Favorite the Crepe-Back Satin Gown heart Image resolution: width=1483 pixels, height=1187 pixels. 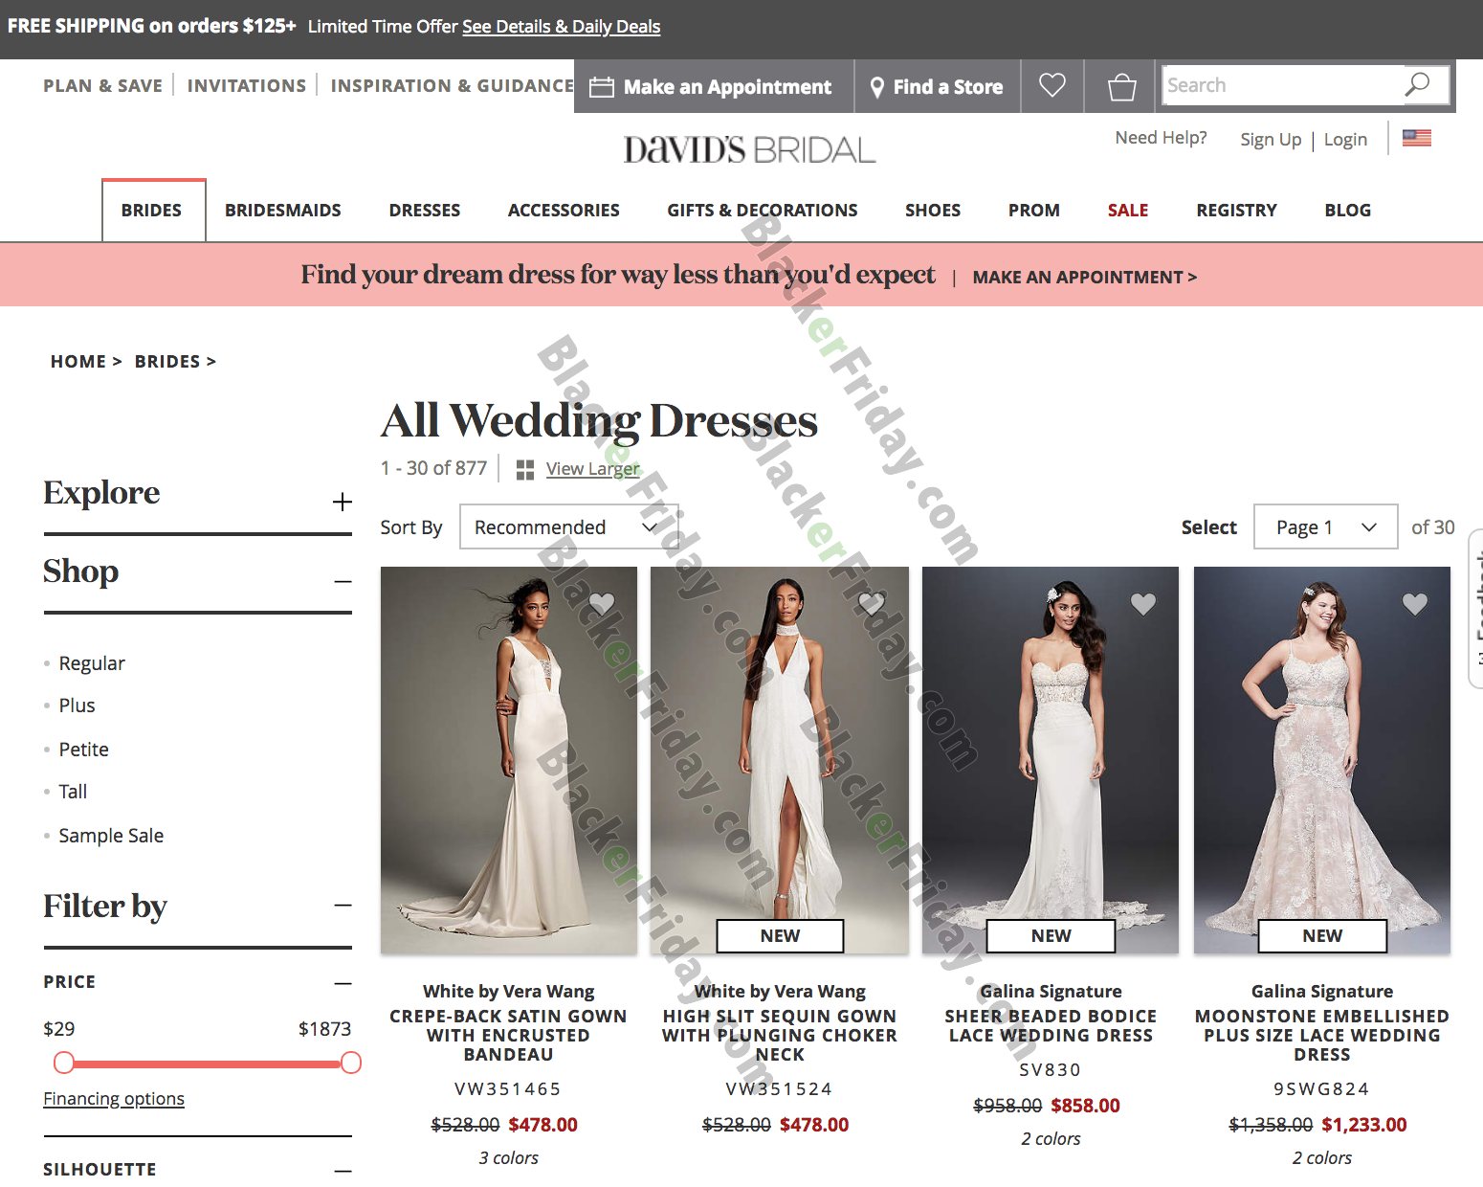tap(602, 603)
